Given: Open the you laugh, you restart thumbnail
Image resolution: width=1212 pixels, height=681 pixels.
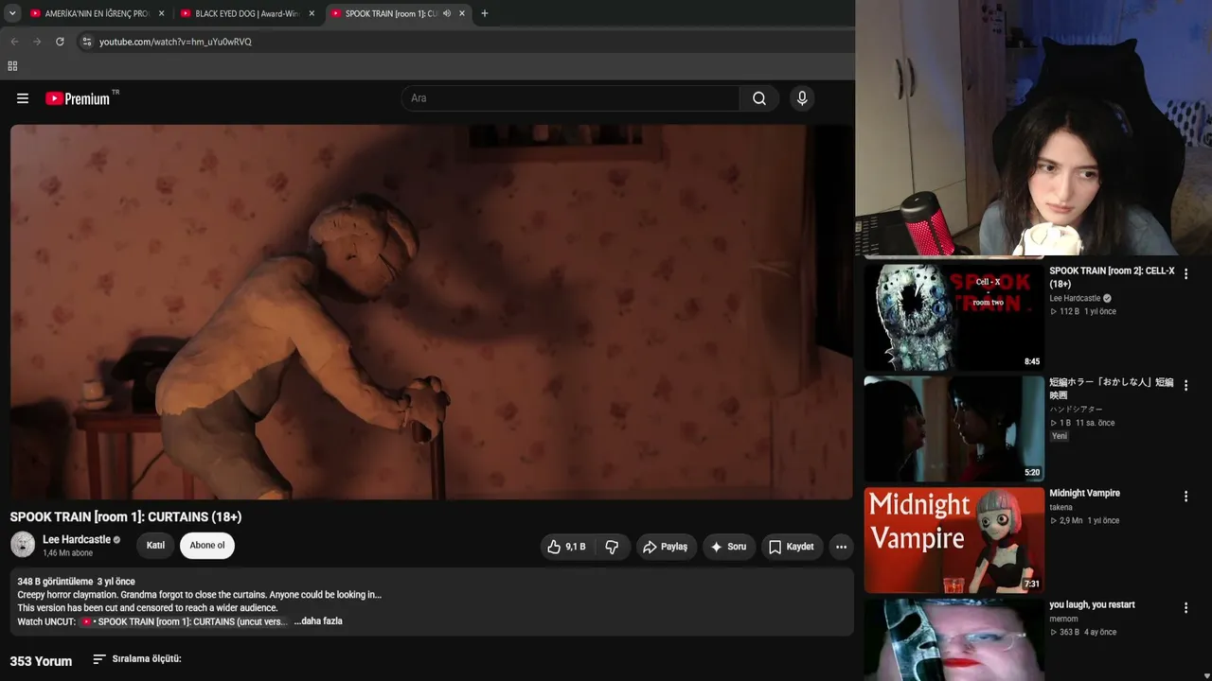Looking at the screenshot, I should pos(954,639).
